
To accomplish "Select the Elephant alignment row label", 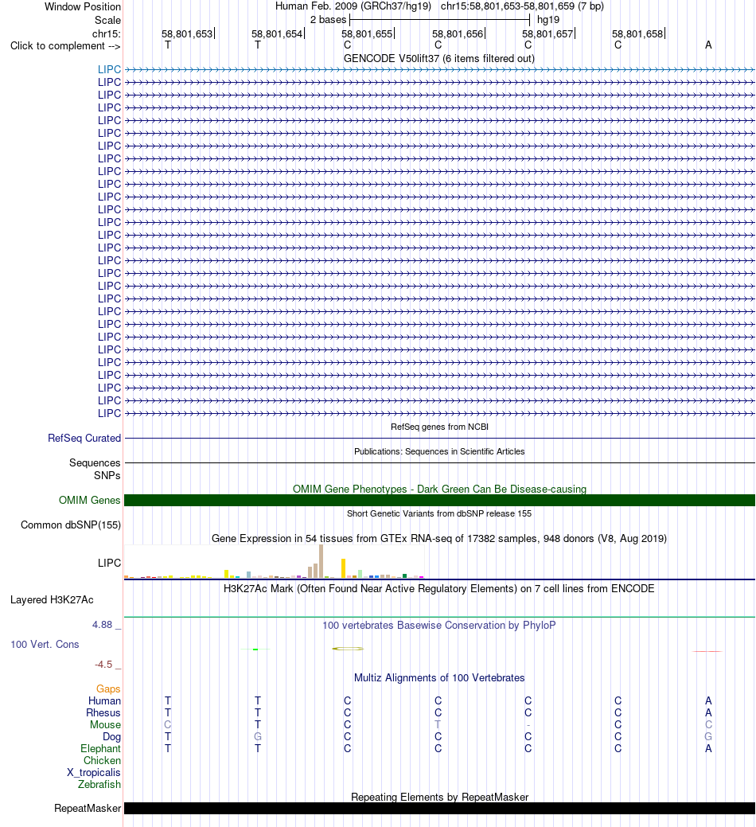I will [x=101, y=749].
